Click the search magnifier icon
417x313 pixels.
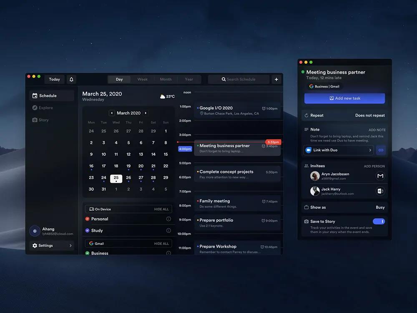[x=224, y=79]
